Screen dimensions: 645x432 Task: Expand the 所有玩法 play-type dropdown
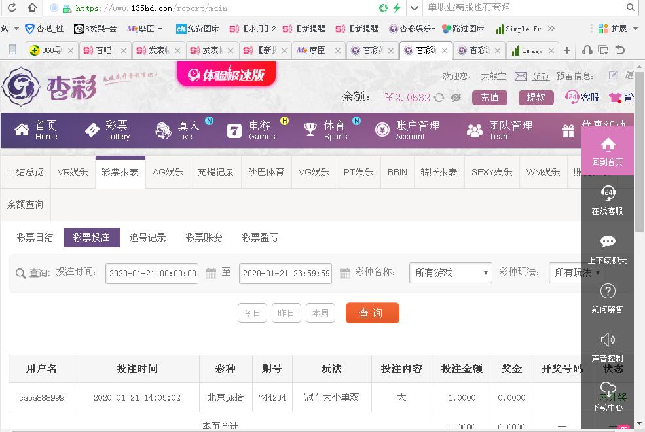click(x=576, y=273)
